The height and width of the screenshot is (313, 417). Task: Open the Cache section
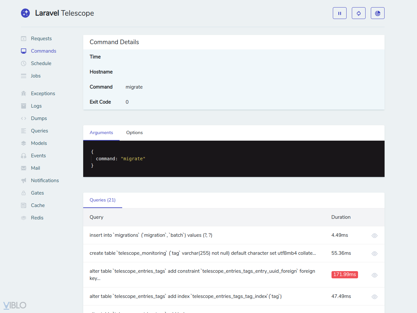(x=38, y=205)
